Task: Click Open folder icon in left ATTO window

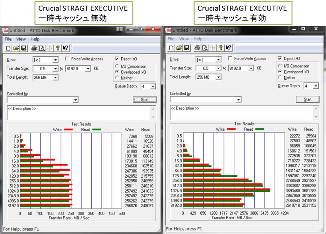Action: tap(16, 48)
